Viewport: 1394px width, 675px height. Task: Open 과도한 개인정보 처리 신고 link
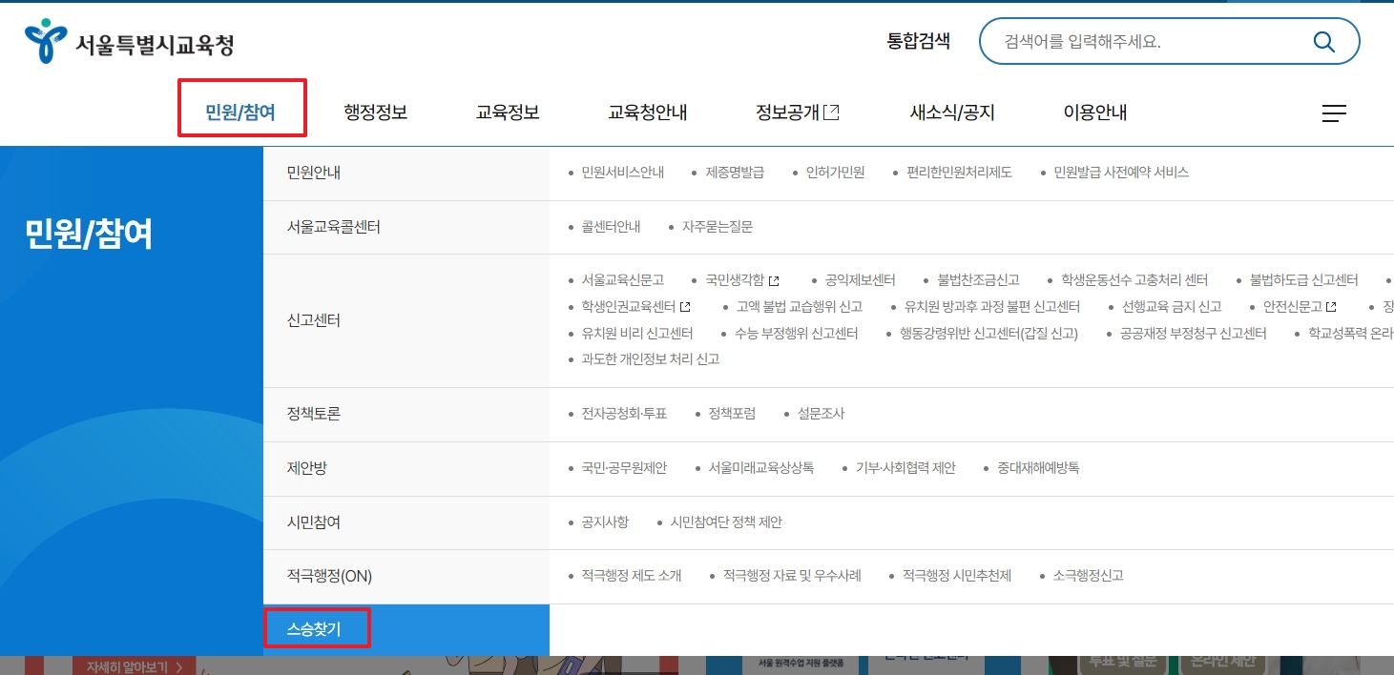[650, 359]
